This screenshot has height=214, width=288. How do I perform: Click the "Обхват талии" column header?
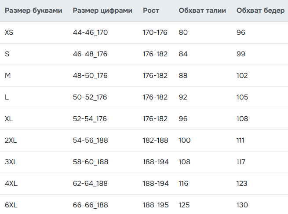click(x=202, y=11)
